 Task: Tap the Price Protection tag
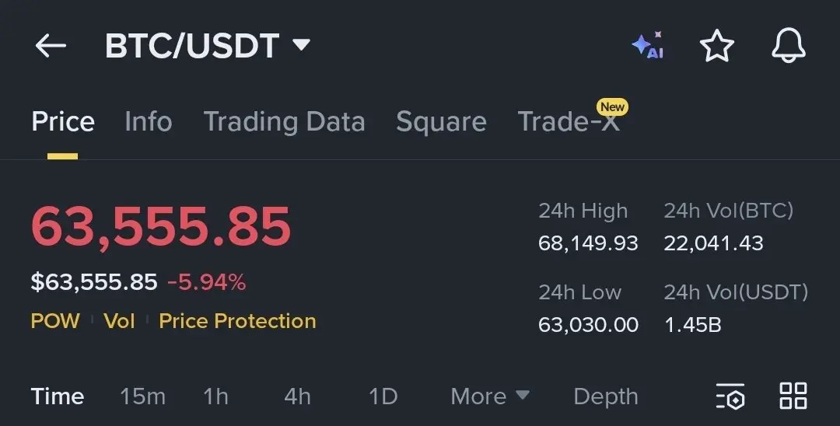[x=237, y=321]
